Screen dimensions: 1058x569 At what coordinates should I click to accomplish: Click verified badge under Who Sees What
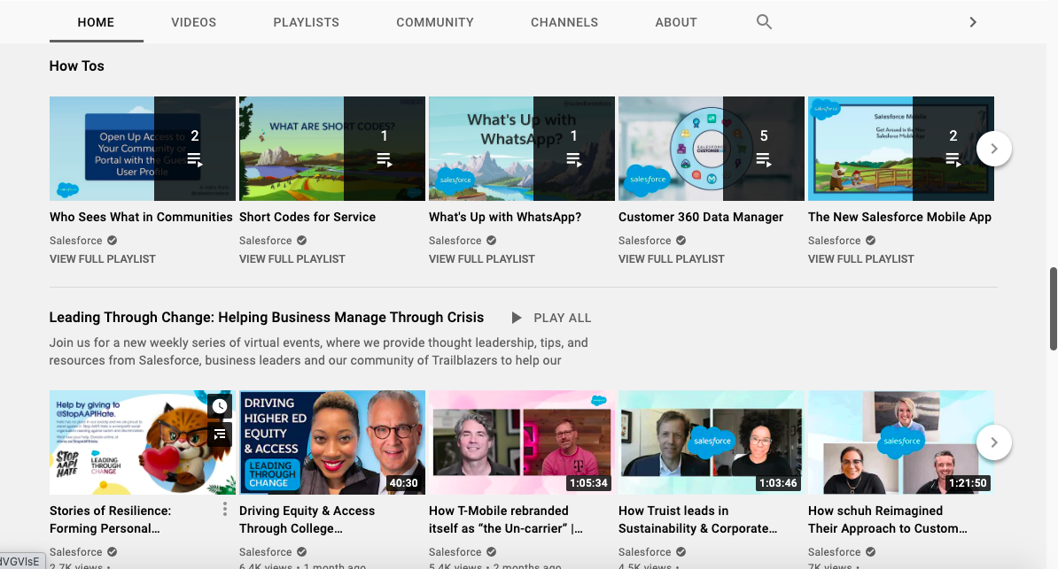[x=112, y=241]
